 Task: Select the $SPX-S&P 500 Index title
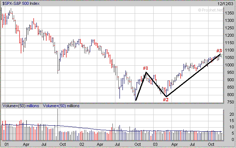21,3
